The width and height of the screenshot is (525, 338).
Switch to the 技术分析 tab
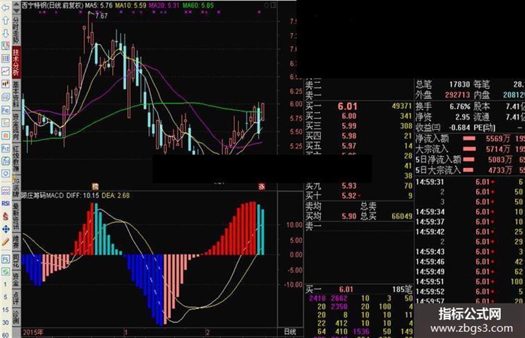(x=16, y=62)
